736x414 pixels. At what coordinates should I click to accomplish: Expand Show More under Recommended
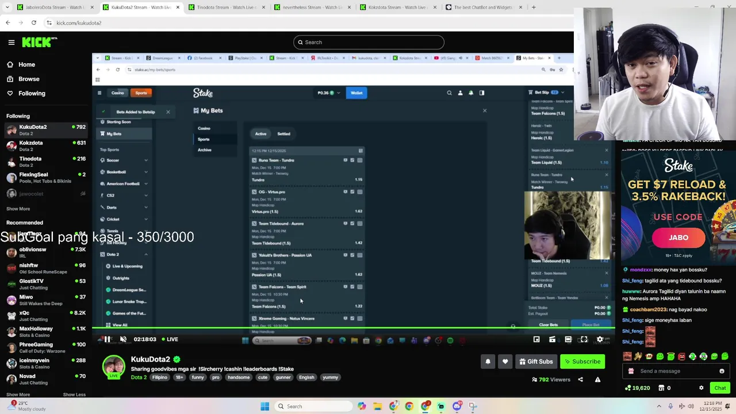point(18,394)
